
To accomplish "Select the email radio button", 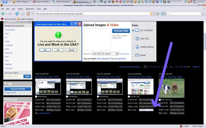I will pos(133,56).
